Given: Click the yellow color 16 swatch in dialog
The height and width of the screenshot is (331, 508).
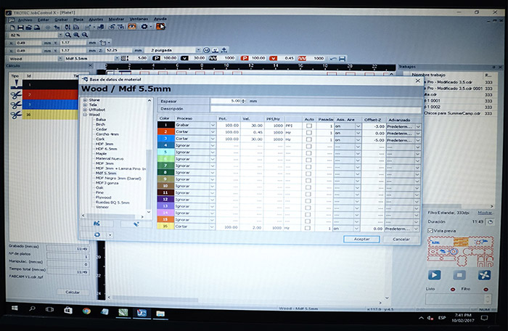Looking at the screenshot, I should [165, 226].
